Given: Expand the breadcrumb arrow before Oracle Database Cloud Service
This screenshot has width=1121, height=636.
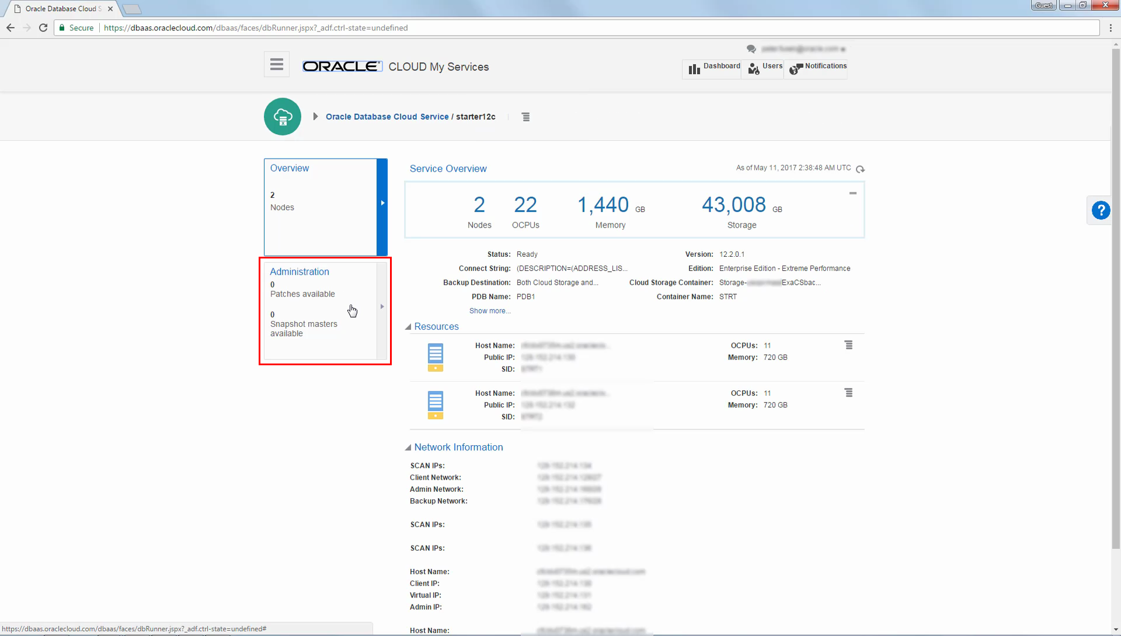Looking at the screenshot, I should pyautogui.click(x=315, y=117).
